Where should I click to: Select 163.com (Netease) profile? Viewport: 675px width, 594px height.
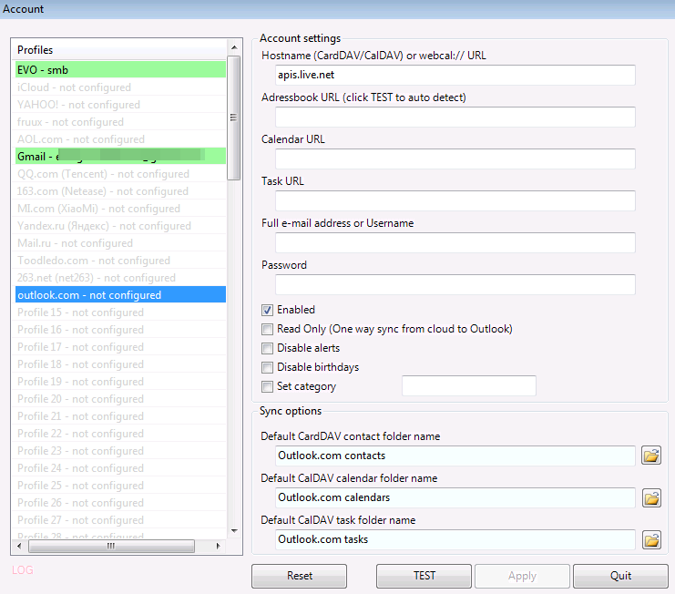pyautogui.click(x=120, y=191)
